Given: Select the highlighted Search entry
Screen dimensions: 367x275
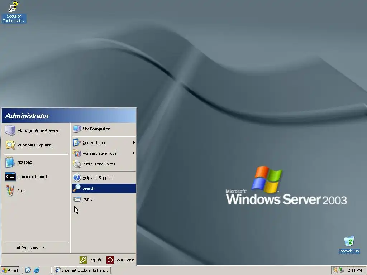Looking at the screenshot, I should (x=104, y=188).
